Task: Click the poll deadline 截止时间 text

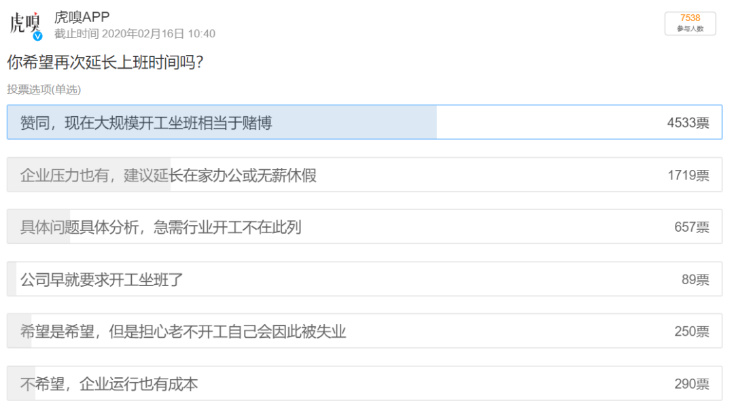Action: click(x=135, y=34)
